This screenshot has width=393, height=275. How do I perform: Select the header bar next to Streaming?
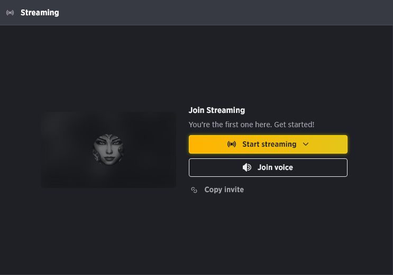pos(225,13)
